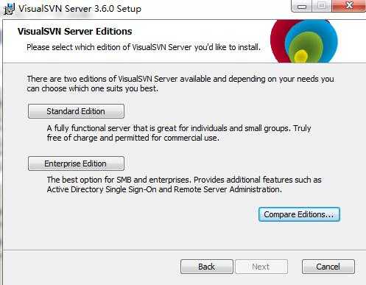Image resolution: width=366 pixels, height=285 pixels.
Task: Close the setup window with the X
Action: click(x=349, y=6)
